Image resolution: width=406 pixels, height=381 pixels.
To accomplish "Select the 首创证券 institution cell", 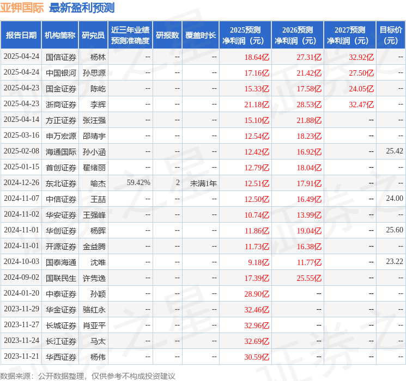I will click(x=61, y=168).
